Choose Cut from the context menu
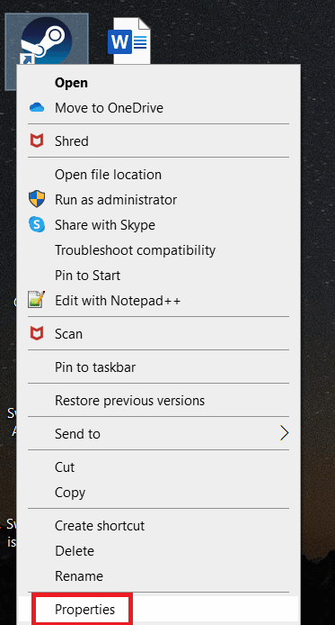 pyautogui.click(x=65, y=466)
